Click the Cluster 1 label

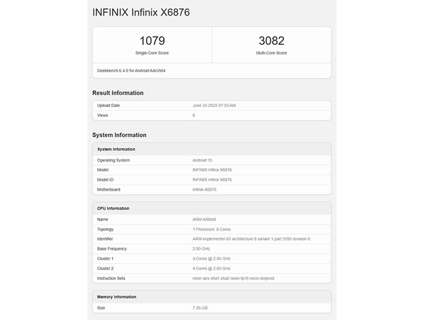click(x=105, y=259)
